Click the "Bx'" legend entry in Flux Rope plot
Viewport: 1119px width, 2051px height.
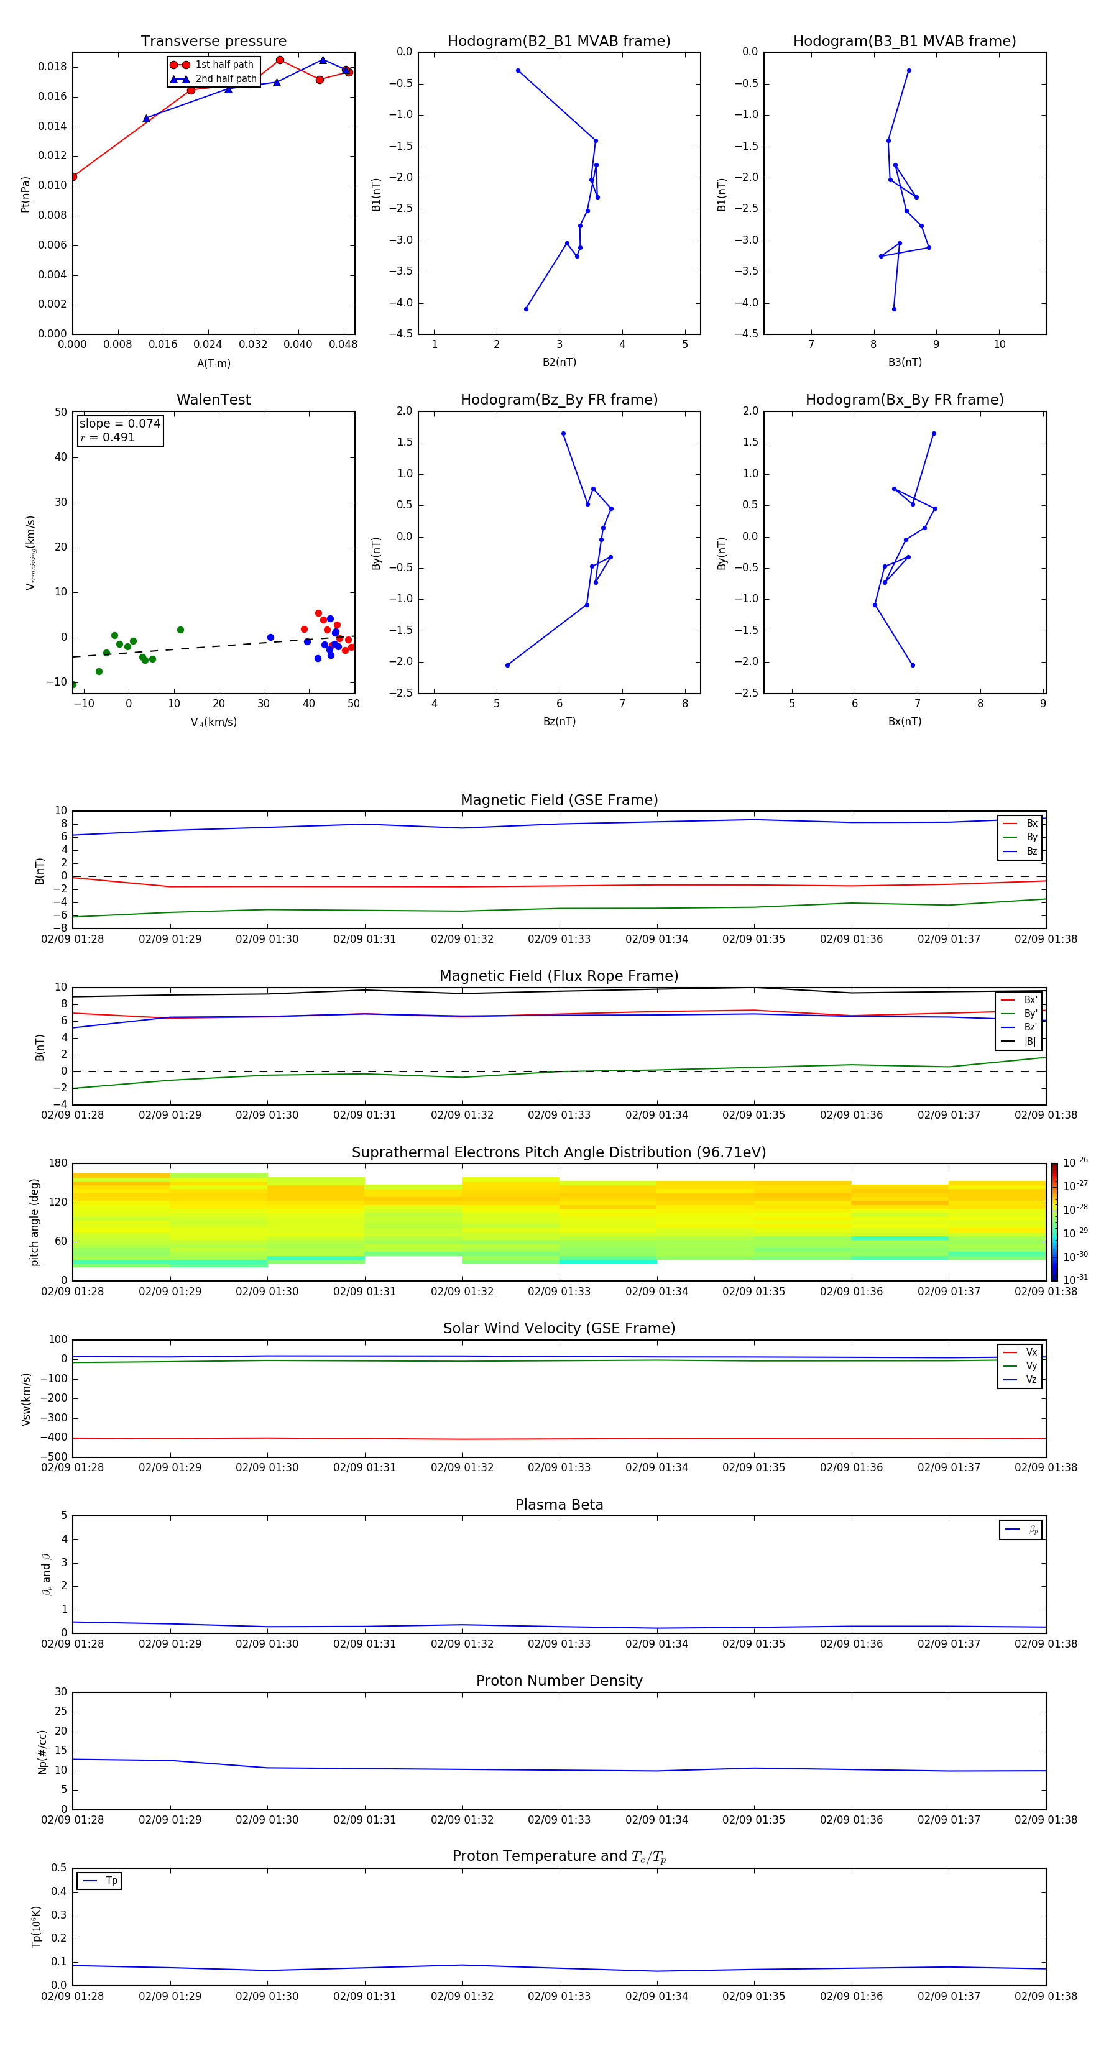[1019, 1000]
